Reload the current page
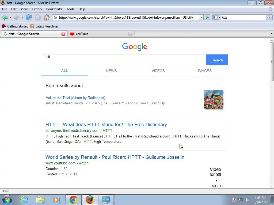Screen dimensions: 274x205 (28, 17)
